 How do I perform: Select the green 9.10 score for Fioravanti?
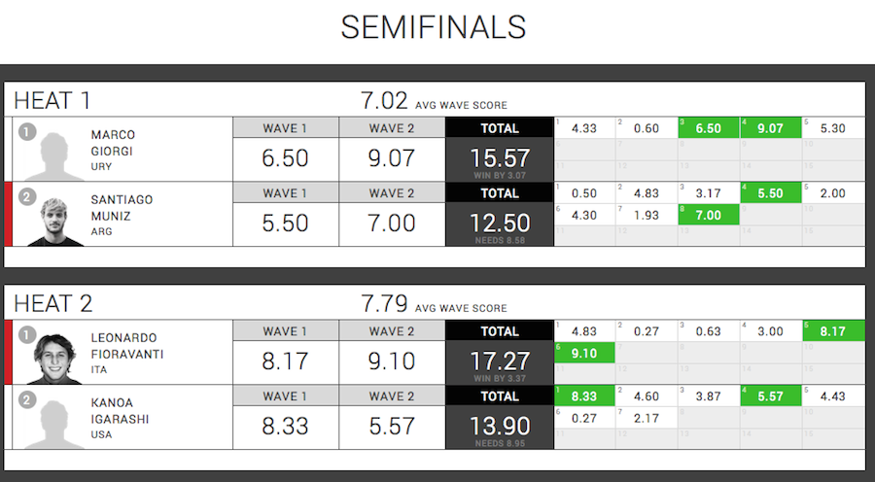coord(584,353)
